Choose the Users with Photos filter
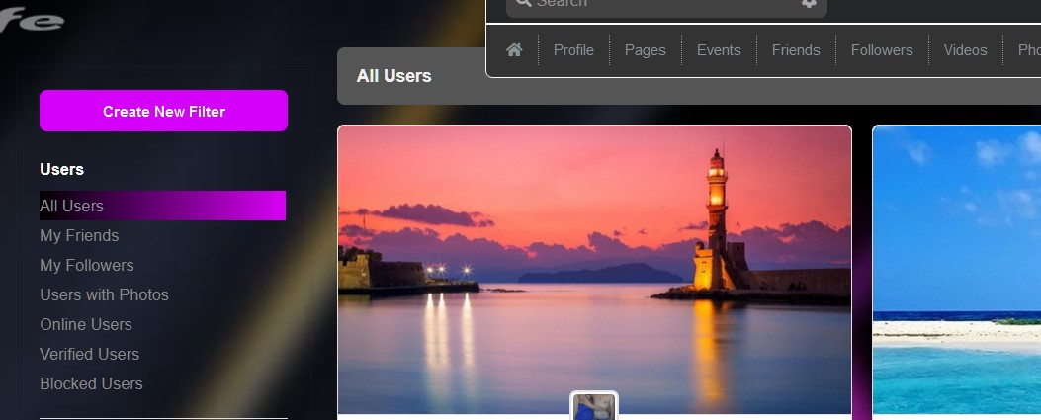Image resolution: width=1041 pixels, height=420 pixels. [104, 294]
